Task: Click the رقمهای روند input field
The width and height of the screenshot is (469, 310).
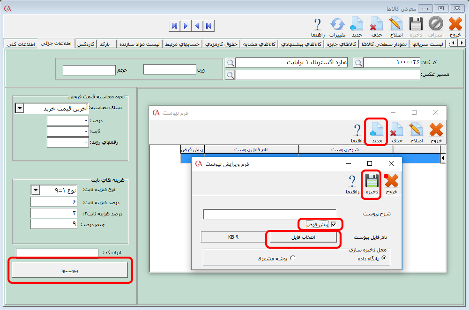Action: coord(67,142)
